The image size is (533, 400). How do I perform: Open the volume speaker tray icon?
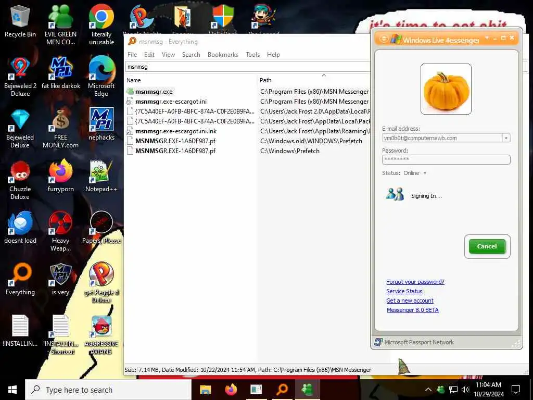(x=465, y=390)
